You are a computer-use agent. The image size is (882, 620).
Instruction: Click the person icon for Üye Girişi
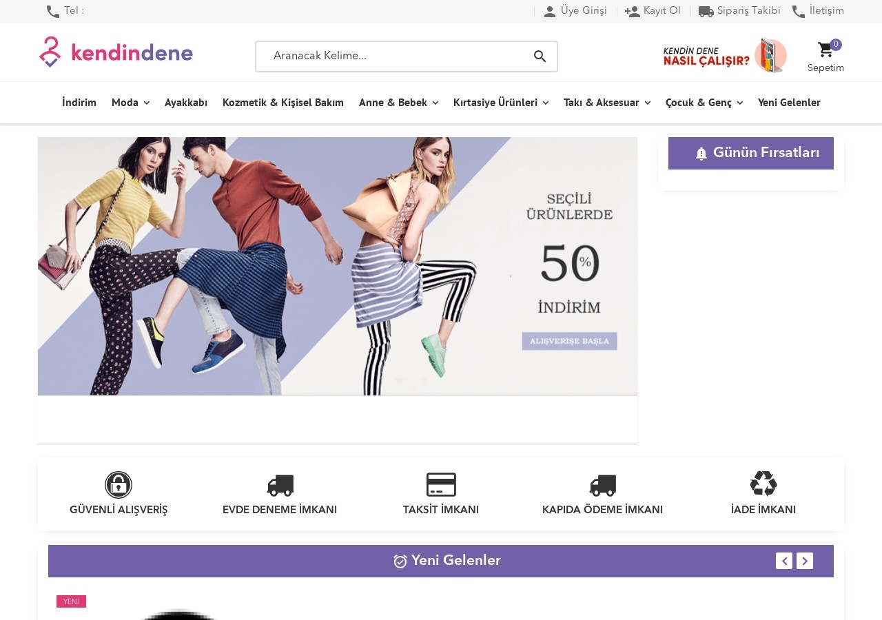(550, 12)
